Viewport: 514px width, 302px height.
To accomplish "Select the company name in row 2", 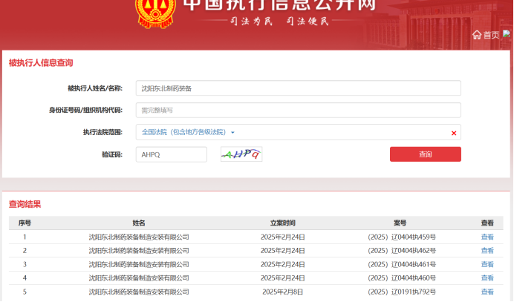I will point(139,251).
